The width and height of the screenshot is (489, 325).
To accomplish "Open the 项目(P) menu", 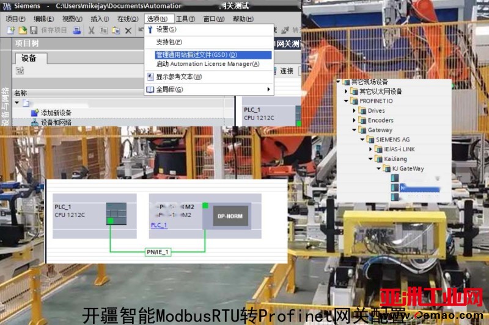I will click(16, 19).
